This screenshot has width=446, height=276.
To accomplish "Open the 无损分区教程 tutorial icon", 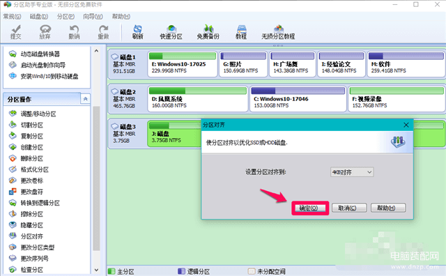I will pyautogui.click(x=278, y=32).
